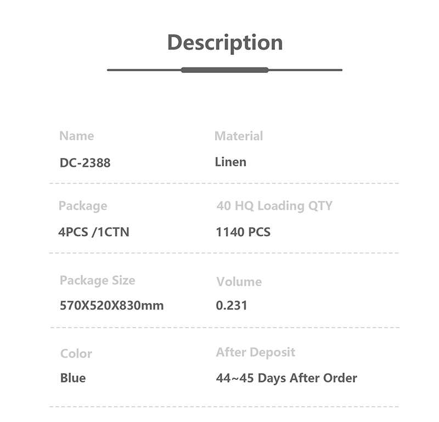Viewport: 439px width, 422px height.
Task: Select the After Deposit label
Action: [x=256, y=352]
